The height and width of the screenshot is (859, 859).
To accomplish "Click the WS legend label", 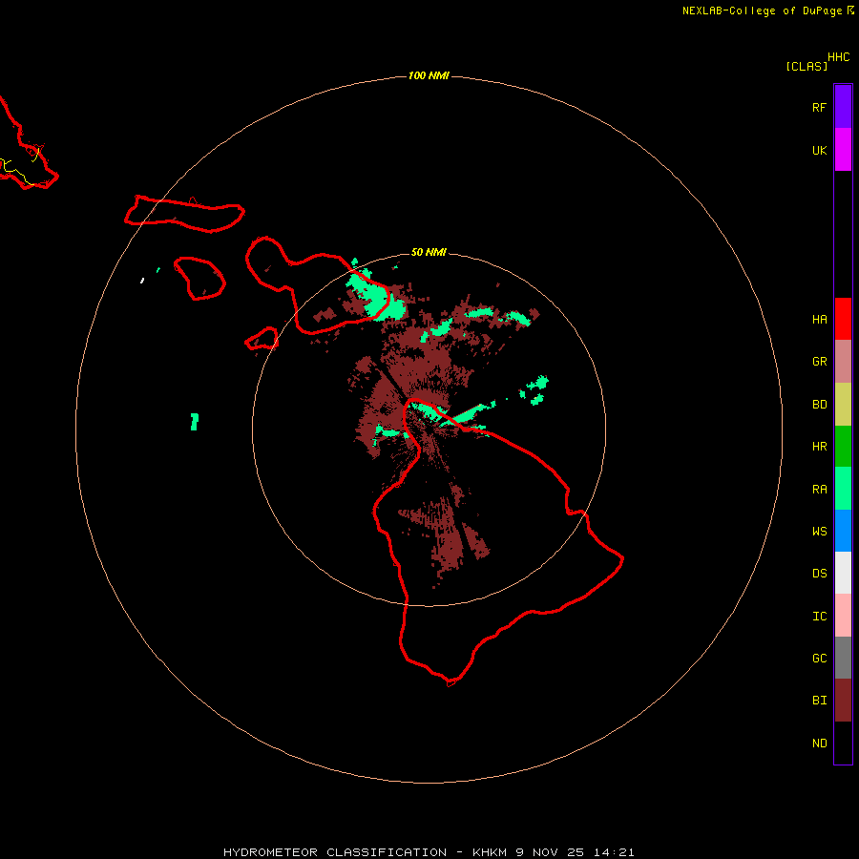I will coord(819,532).
